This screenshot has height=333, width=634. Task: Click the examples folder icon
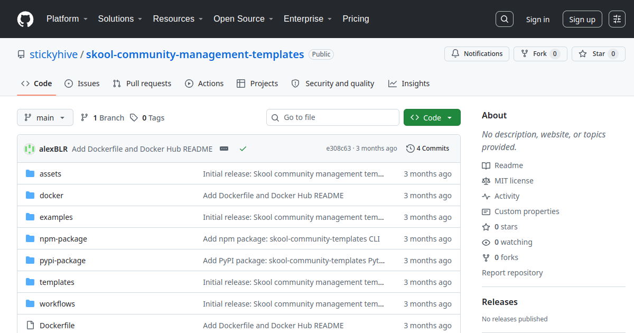coord(30,217)
